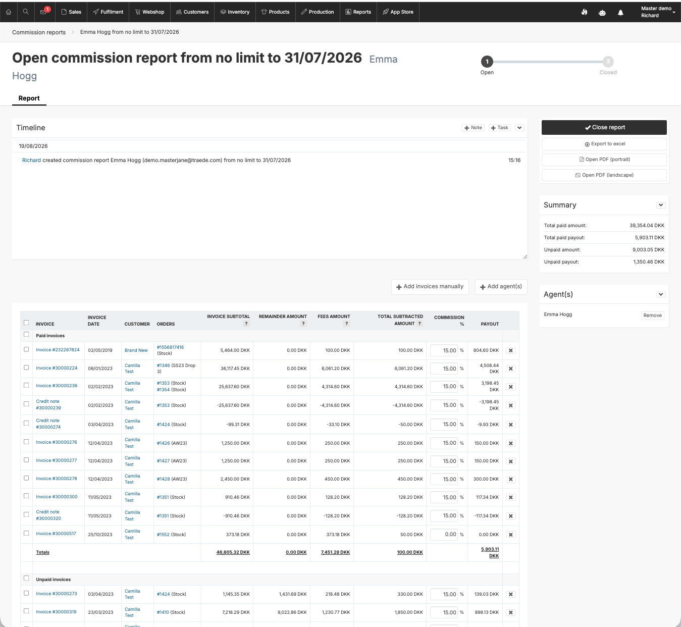Open the inbox mail icon with badge

click(x=44, y=11)
